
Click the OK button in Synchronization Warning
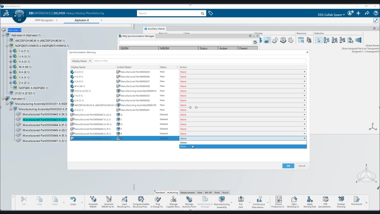tap(288, 166)
